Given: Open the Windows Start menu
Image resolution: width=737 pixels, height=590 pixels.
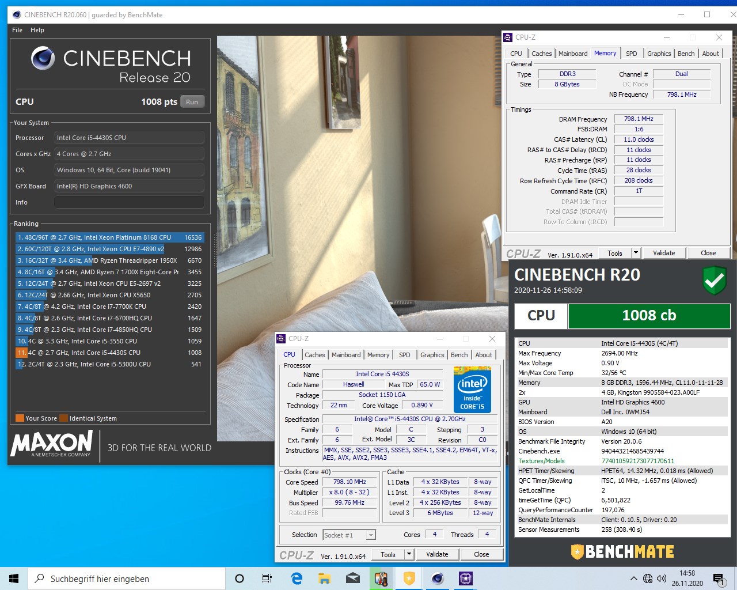Looking at the screenshot, I should coord(14,578).
